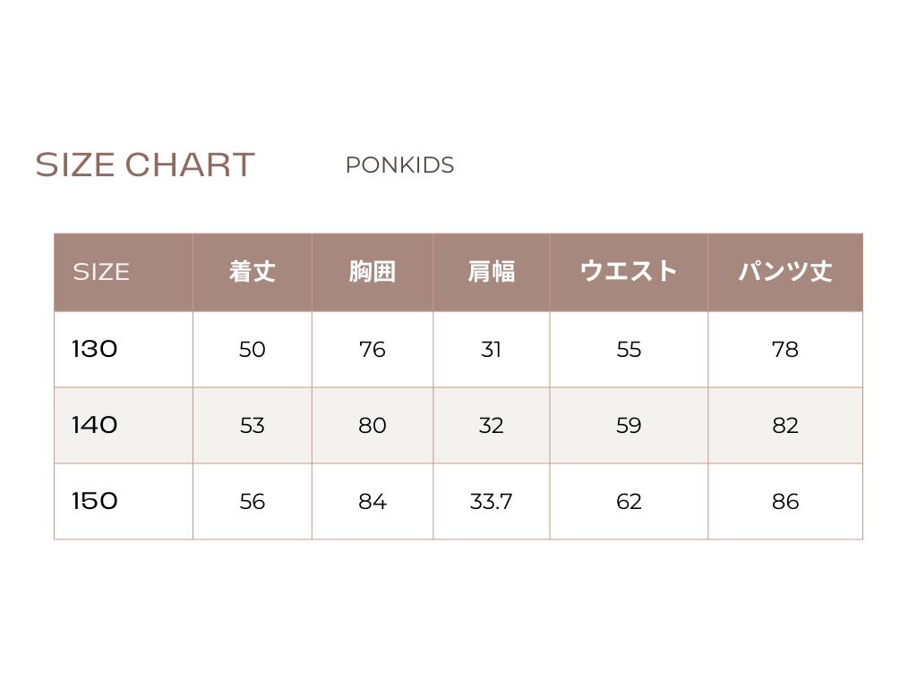The image size is (917, 687).
Task: Click the 86 pants length cell
Action: [784, 502]
